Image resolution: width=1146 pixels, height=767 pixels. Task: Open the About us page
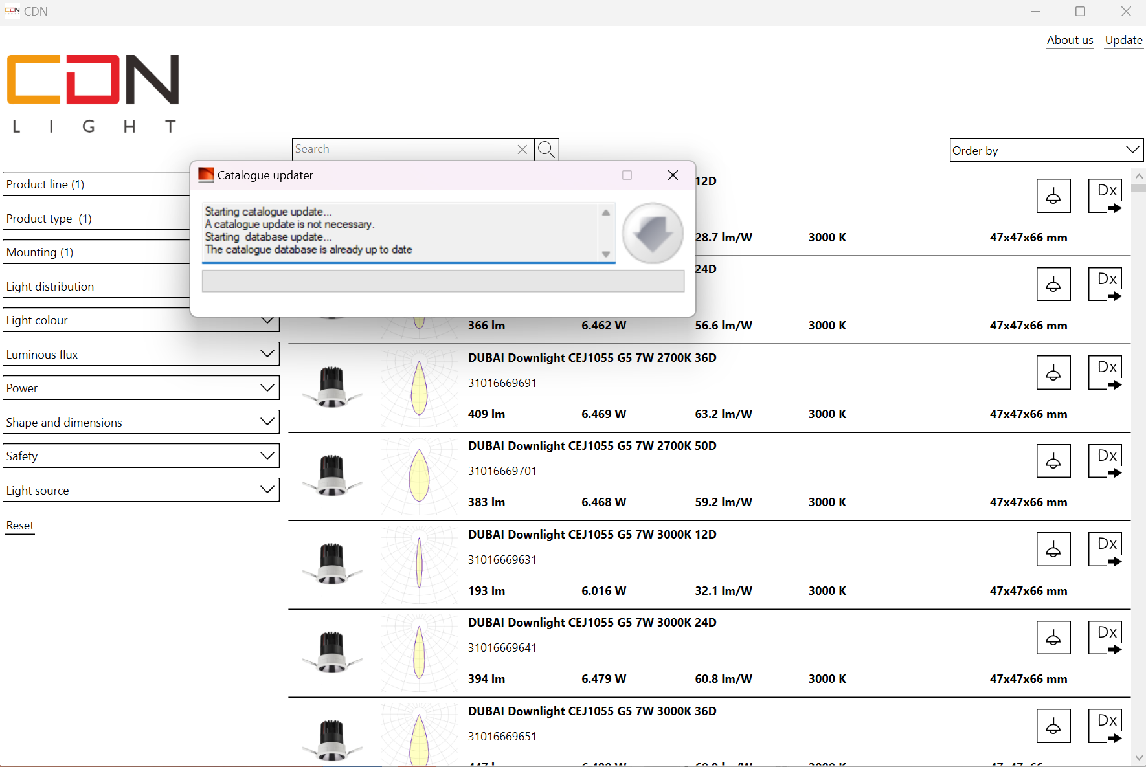point(1070,40)
